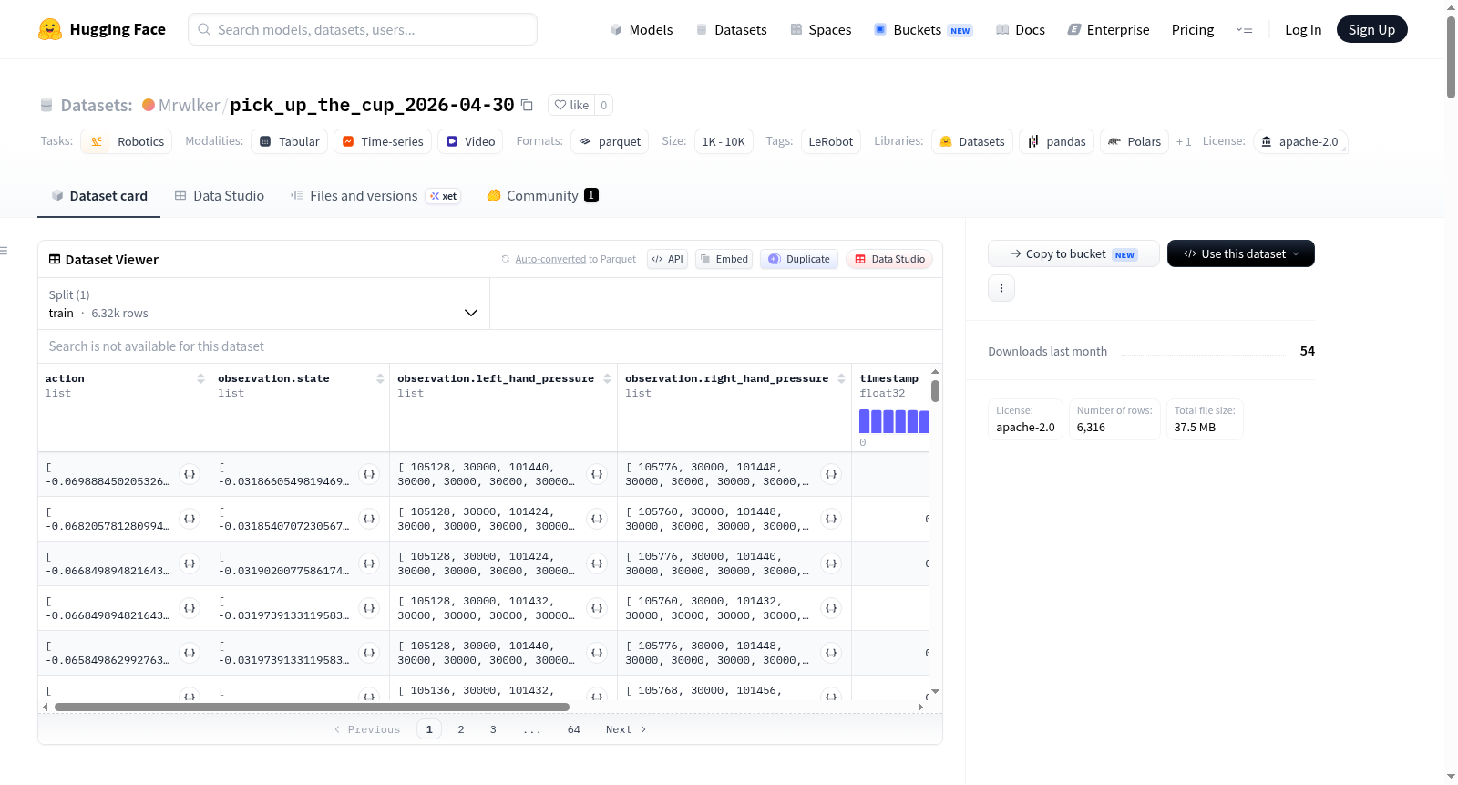Filter by Video modality tag
1458x785 pixels.
click(470, 141)
